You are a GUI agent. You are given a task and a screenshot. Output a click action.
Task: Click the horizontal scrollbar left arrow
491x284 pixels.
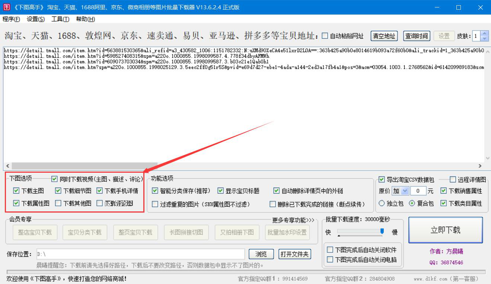pyautogui.click(x=7, y=166)
